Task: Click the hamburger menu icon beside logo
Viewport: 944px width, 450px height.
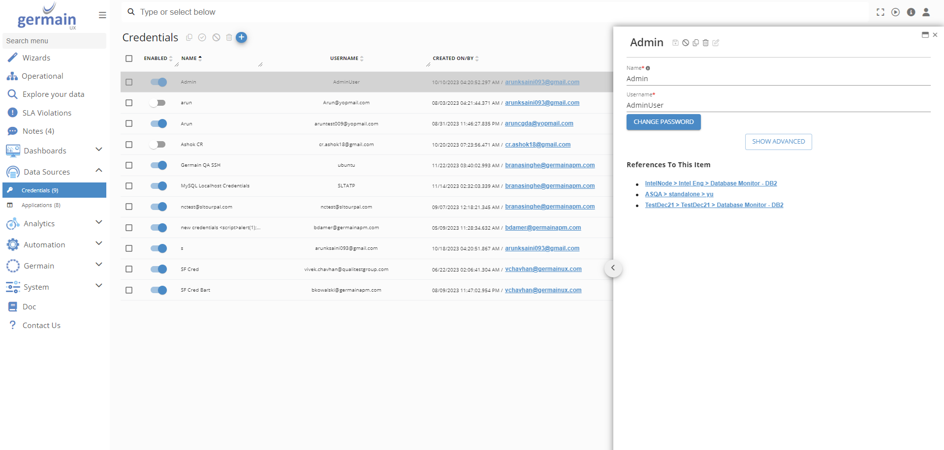Action: click(x=102, y=15)
